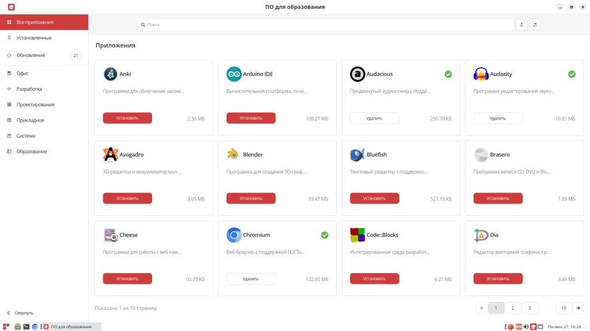Click the download icon next to search

(521, 25)
